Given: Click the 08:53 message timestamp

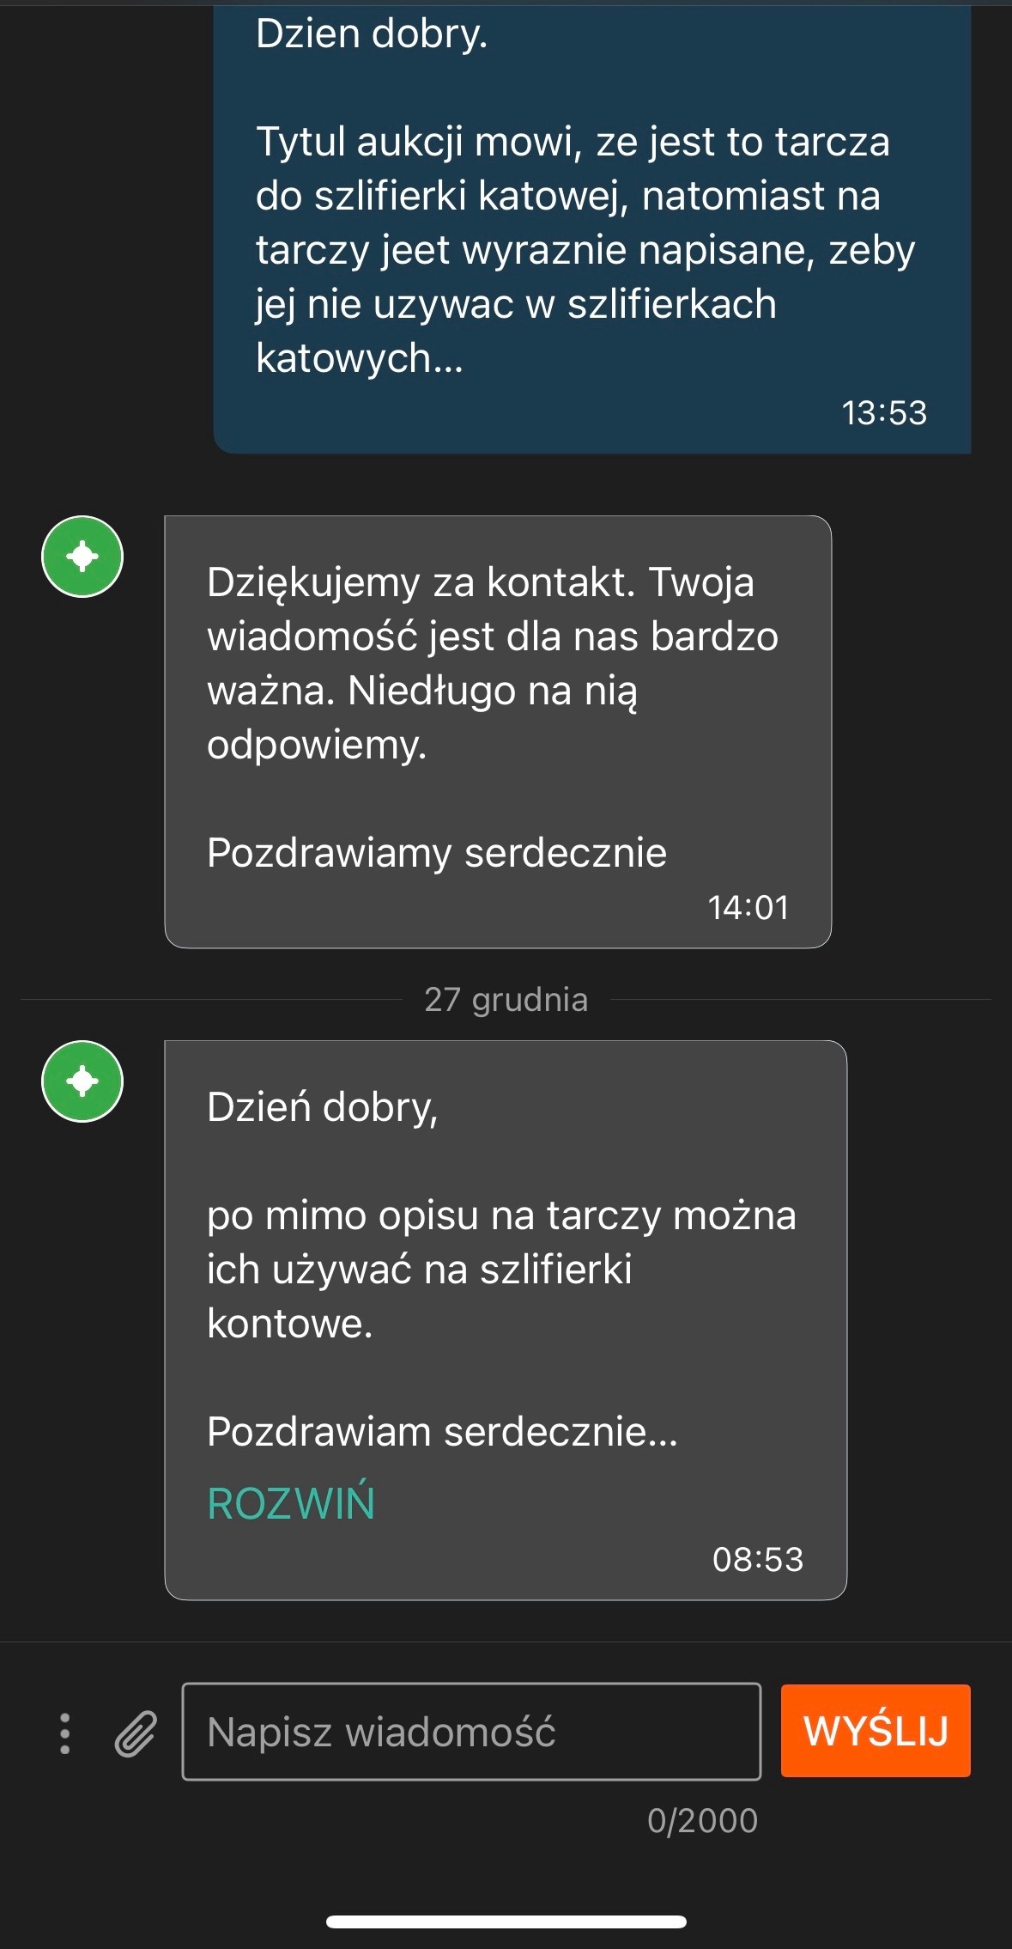Looking at the screenshot, I should 757,1559.
